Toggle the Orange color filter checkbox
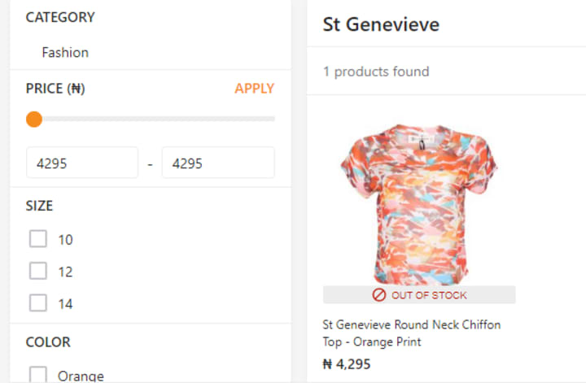This screenshot has height=383, width=586. click(x=38, y=375)
